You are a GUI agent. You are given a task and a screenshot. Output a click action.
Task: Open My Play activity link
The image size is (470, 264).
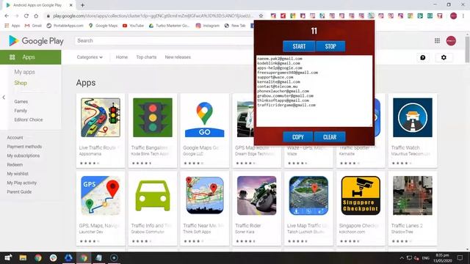[x=21, y=183]
